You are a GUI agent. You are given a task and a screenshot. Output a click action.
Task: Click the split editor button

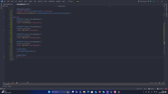click(164, 6)
